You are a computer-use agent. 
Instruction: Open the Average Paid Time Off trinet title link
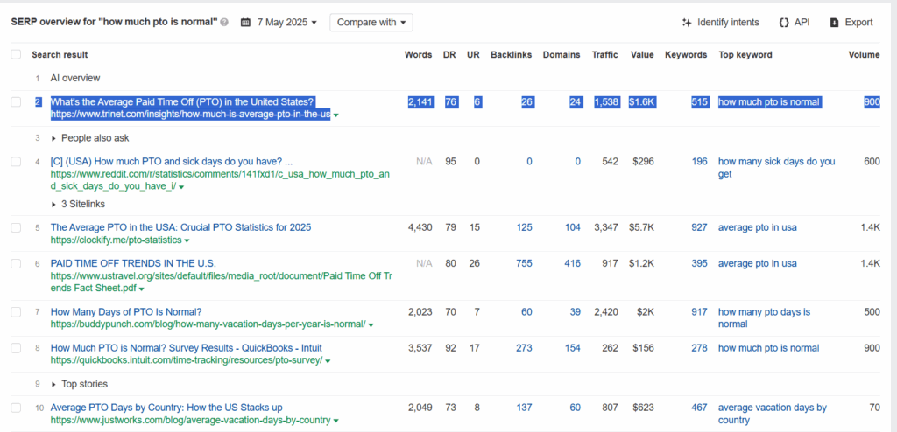[182, 102]
